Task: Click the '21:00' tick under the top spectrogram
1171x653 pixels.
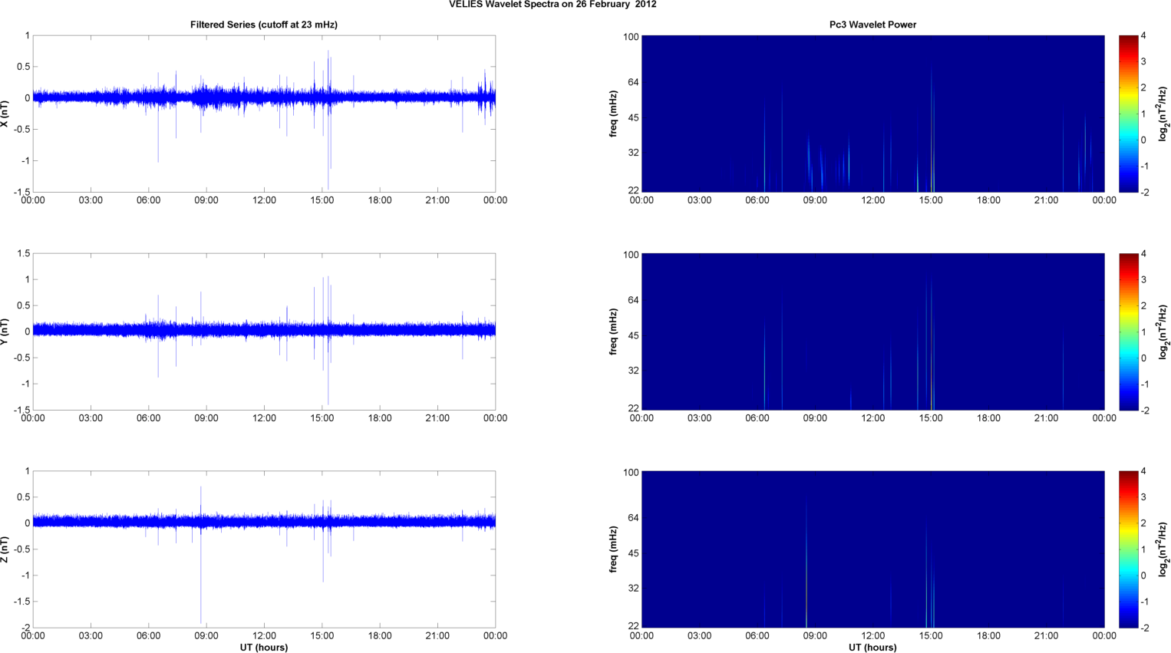Action: tap(1047, 200)
